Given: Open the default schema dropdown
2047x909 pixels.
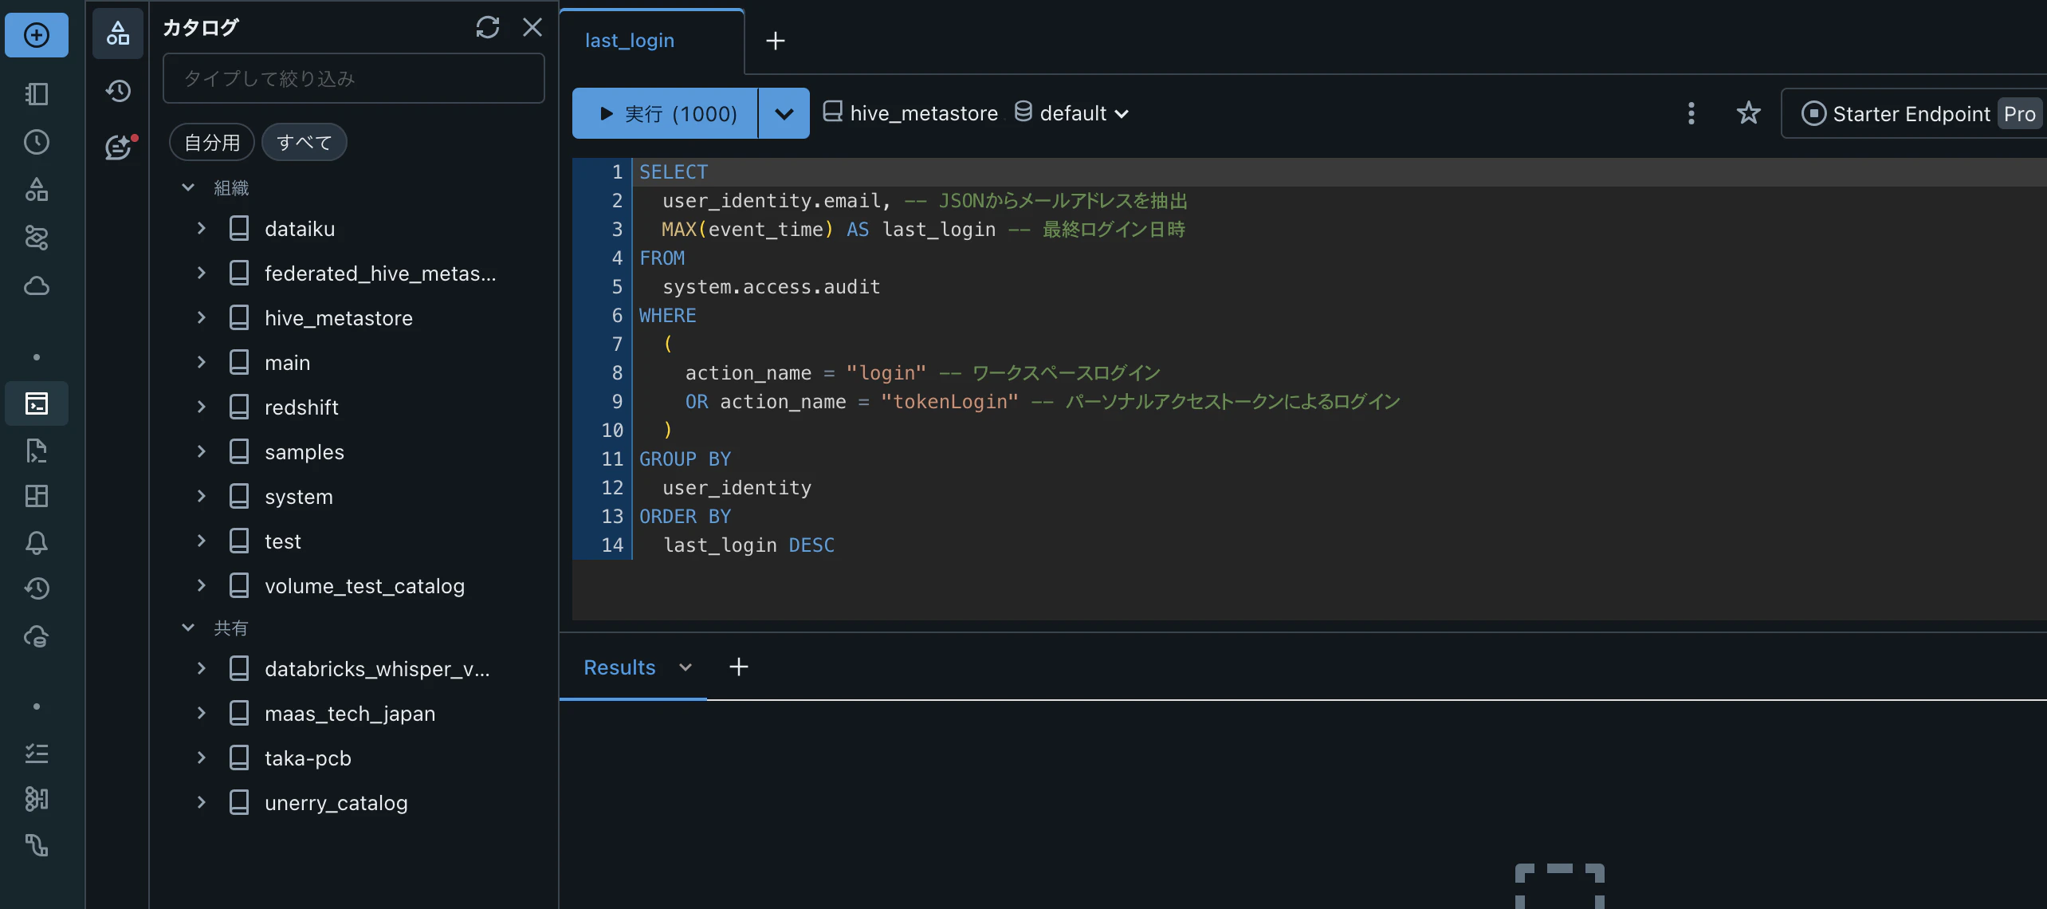Looking at the screenshot, I should pyautogui.click(x=1071, y=113).
